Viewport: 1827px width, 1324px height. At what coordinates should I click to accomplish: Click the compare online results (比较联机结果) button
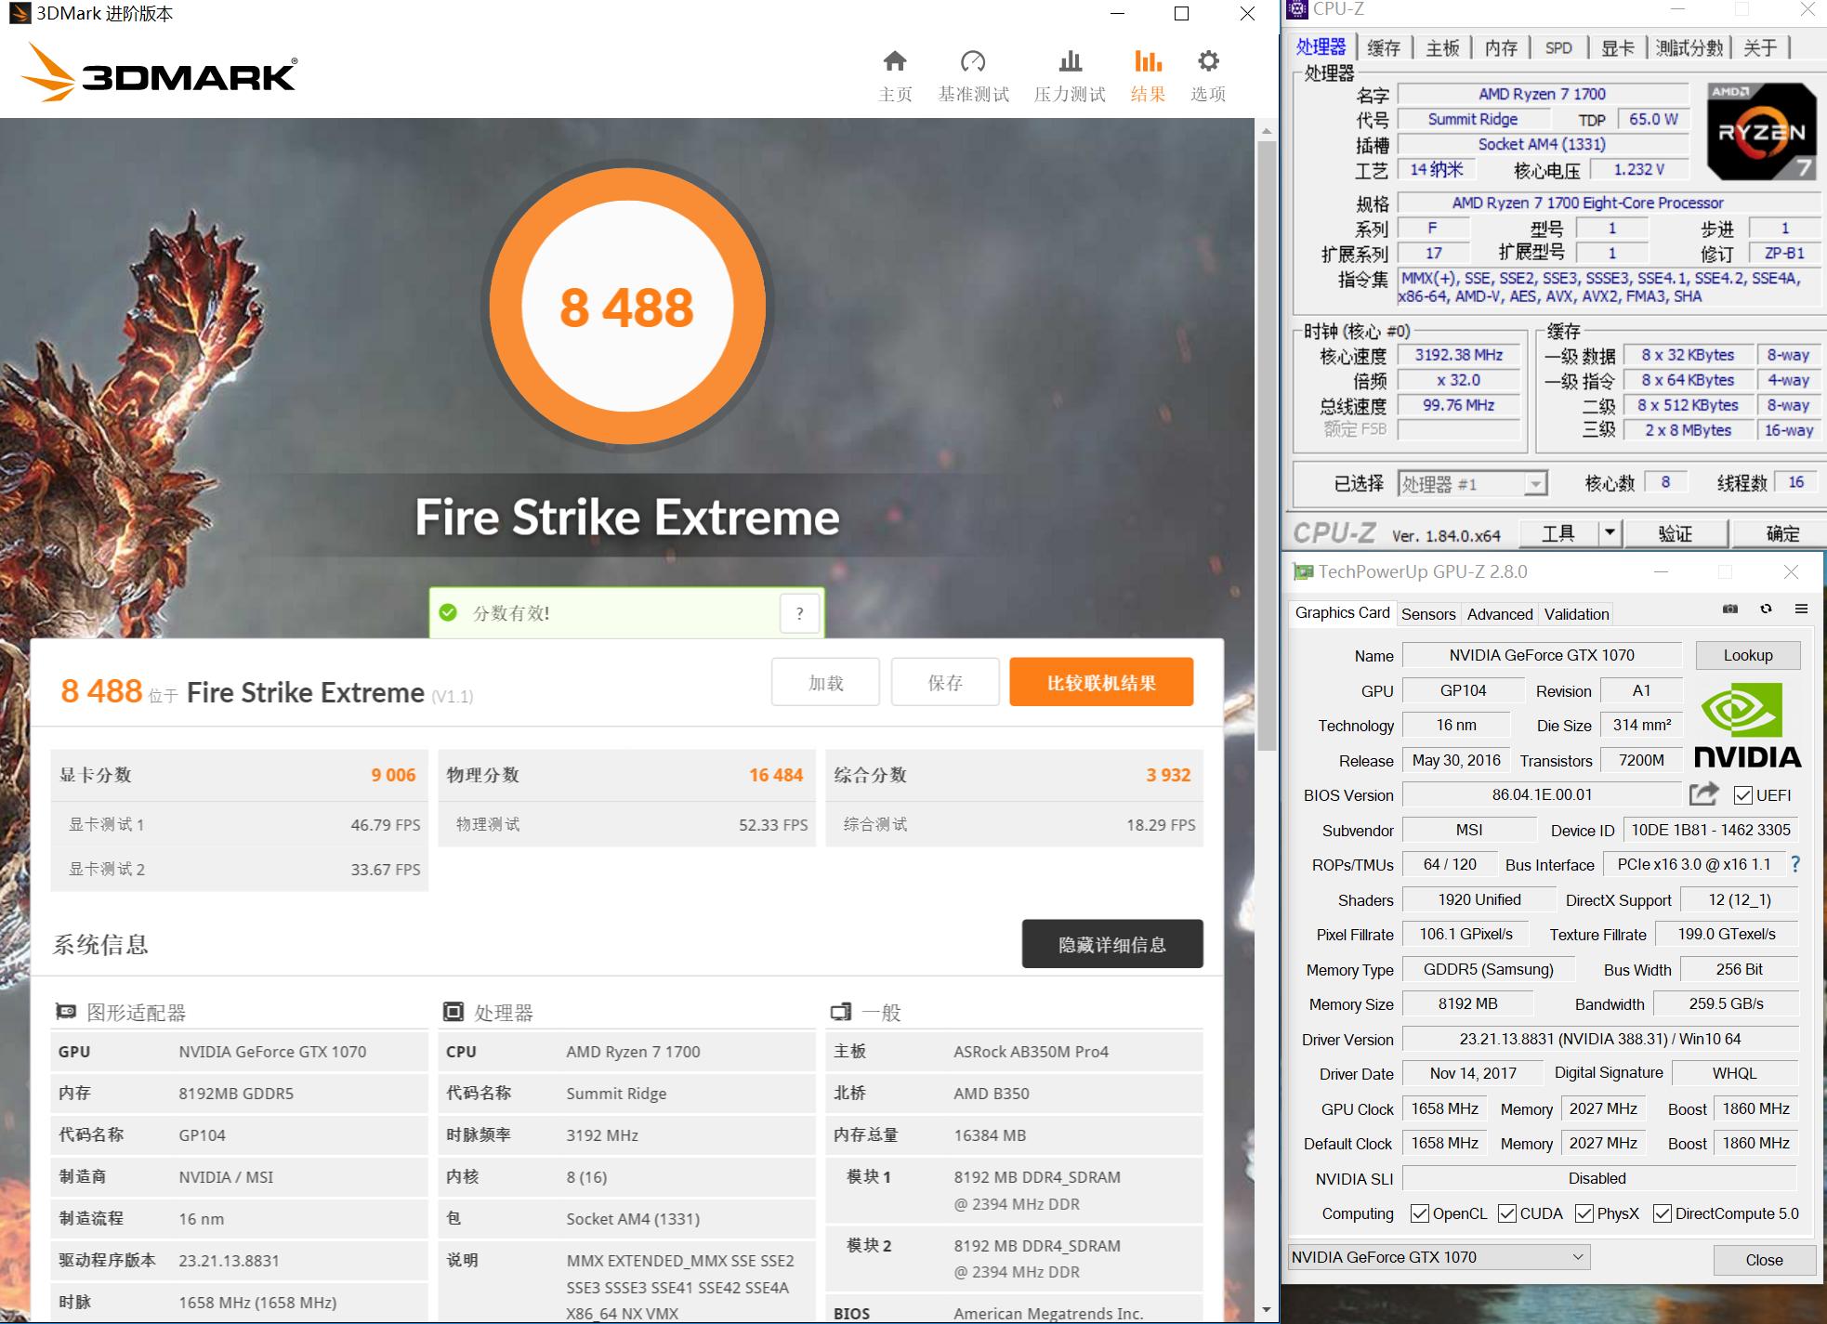click(1101, 683)
